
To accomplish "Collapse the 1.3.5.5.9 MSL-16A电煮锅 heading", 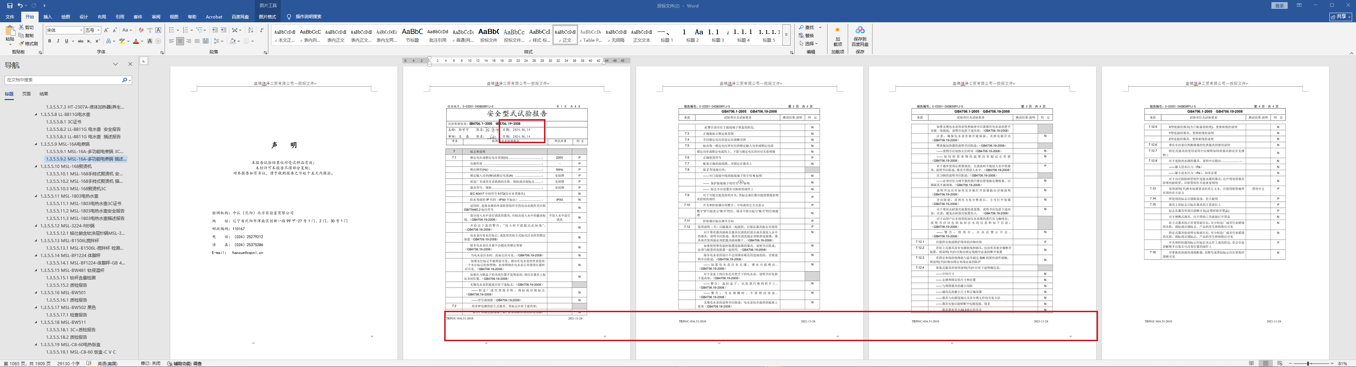I will [36, 144].
